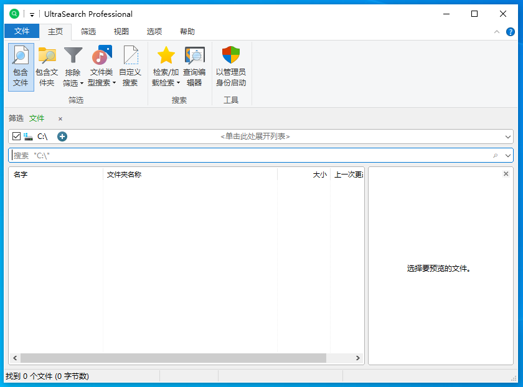Open the 文件 menu tab
The image size is (523, 387).
(x=22, y=32)
